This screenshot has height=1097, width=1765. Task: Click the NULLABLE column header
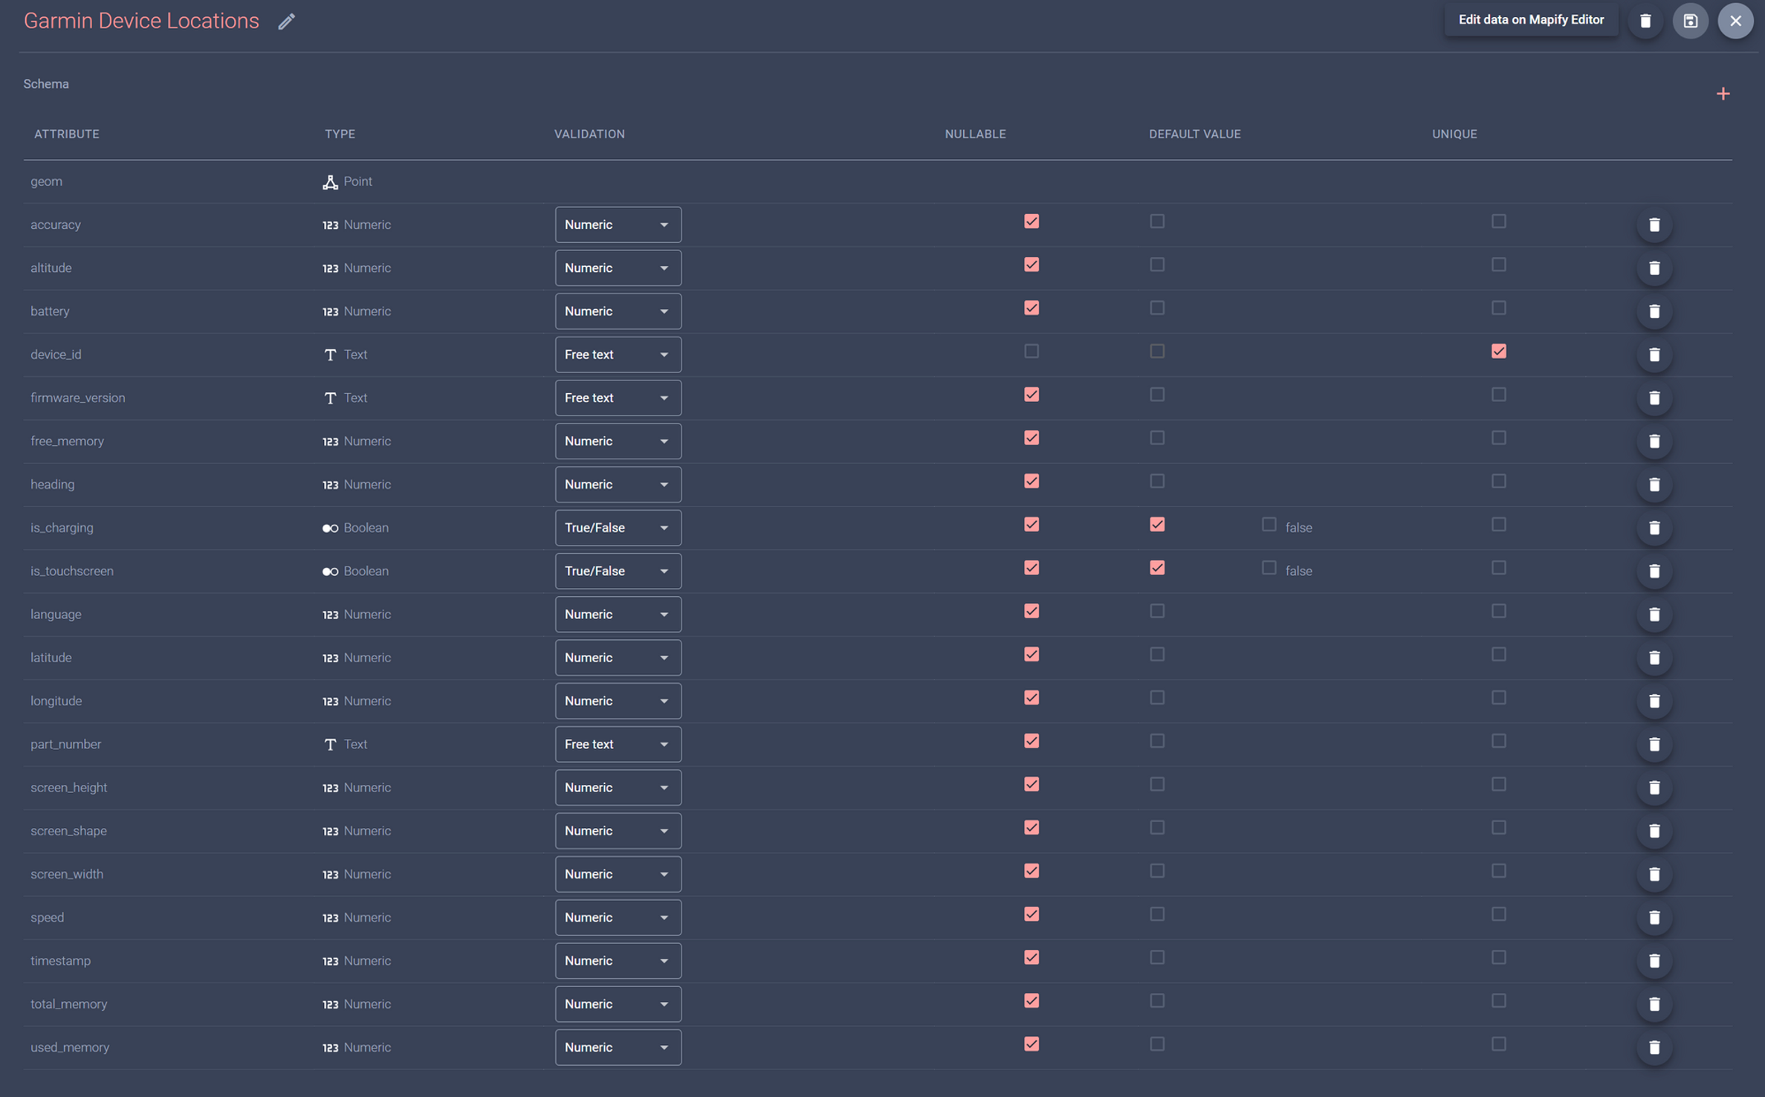tap(975, 134)
